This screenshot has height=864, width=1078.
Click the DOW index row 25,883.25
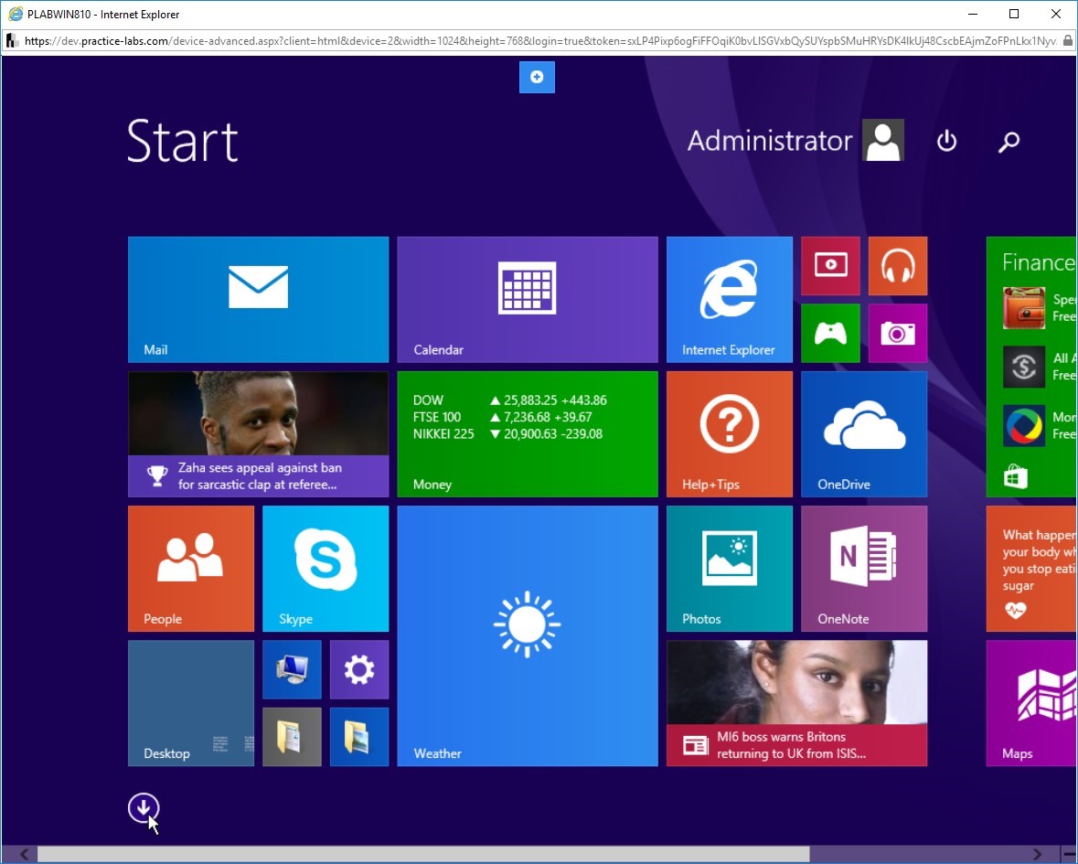(509, 400)
